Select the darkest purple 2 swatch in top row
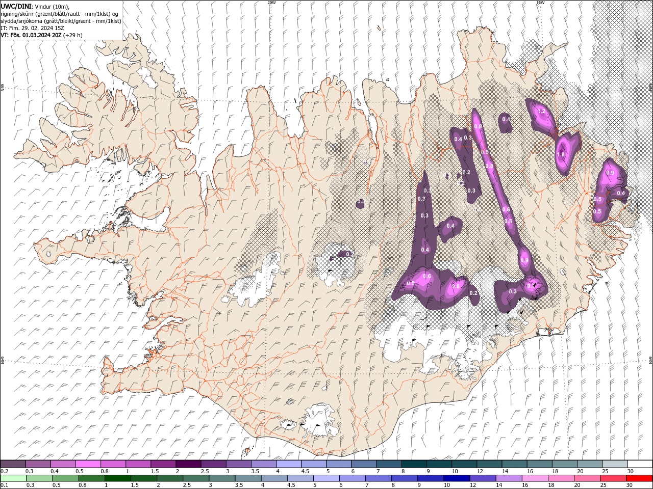The width and height of the screenshot is (653, 489). (x=188, y=464)
